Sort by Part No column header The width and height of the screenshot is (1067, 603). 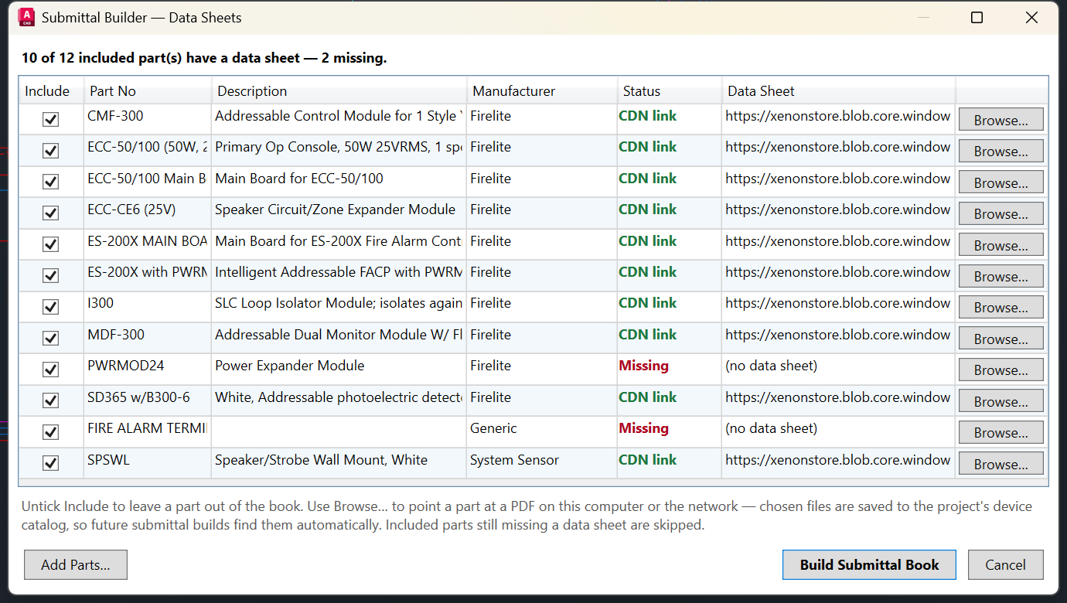pyautogui.click(x=147, y=91)
